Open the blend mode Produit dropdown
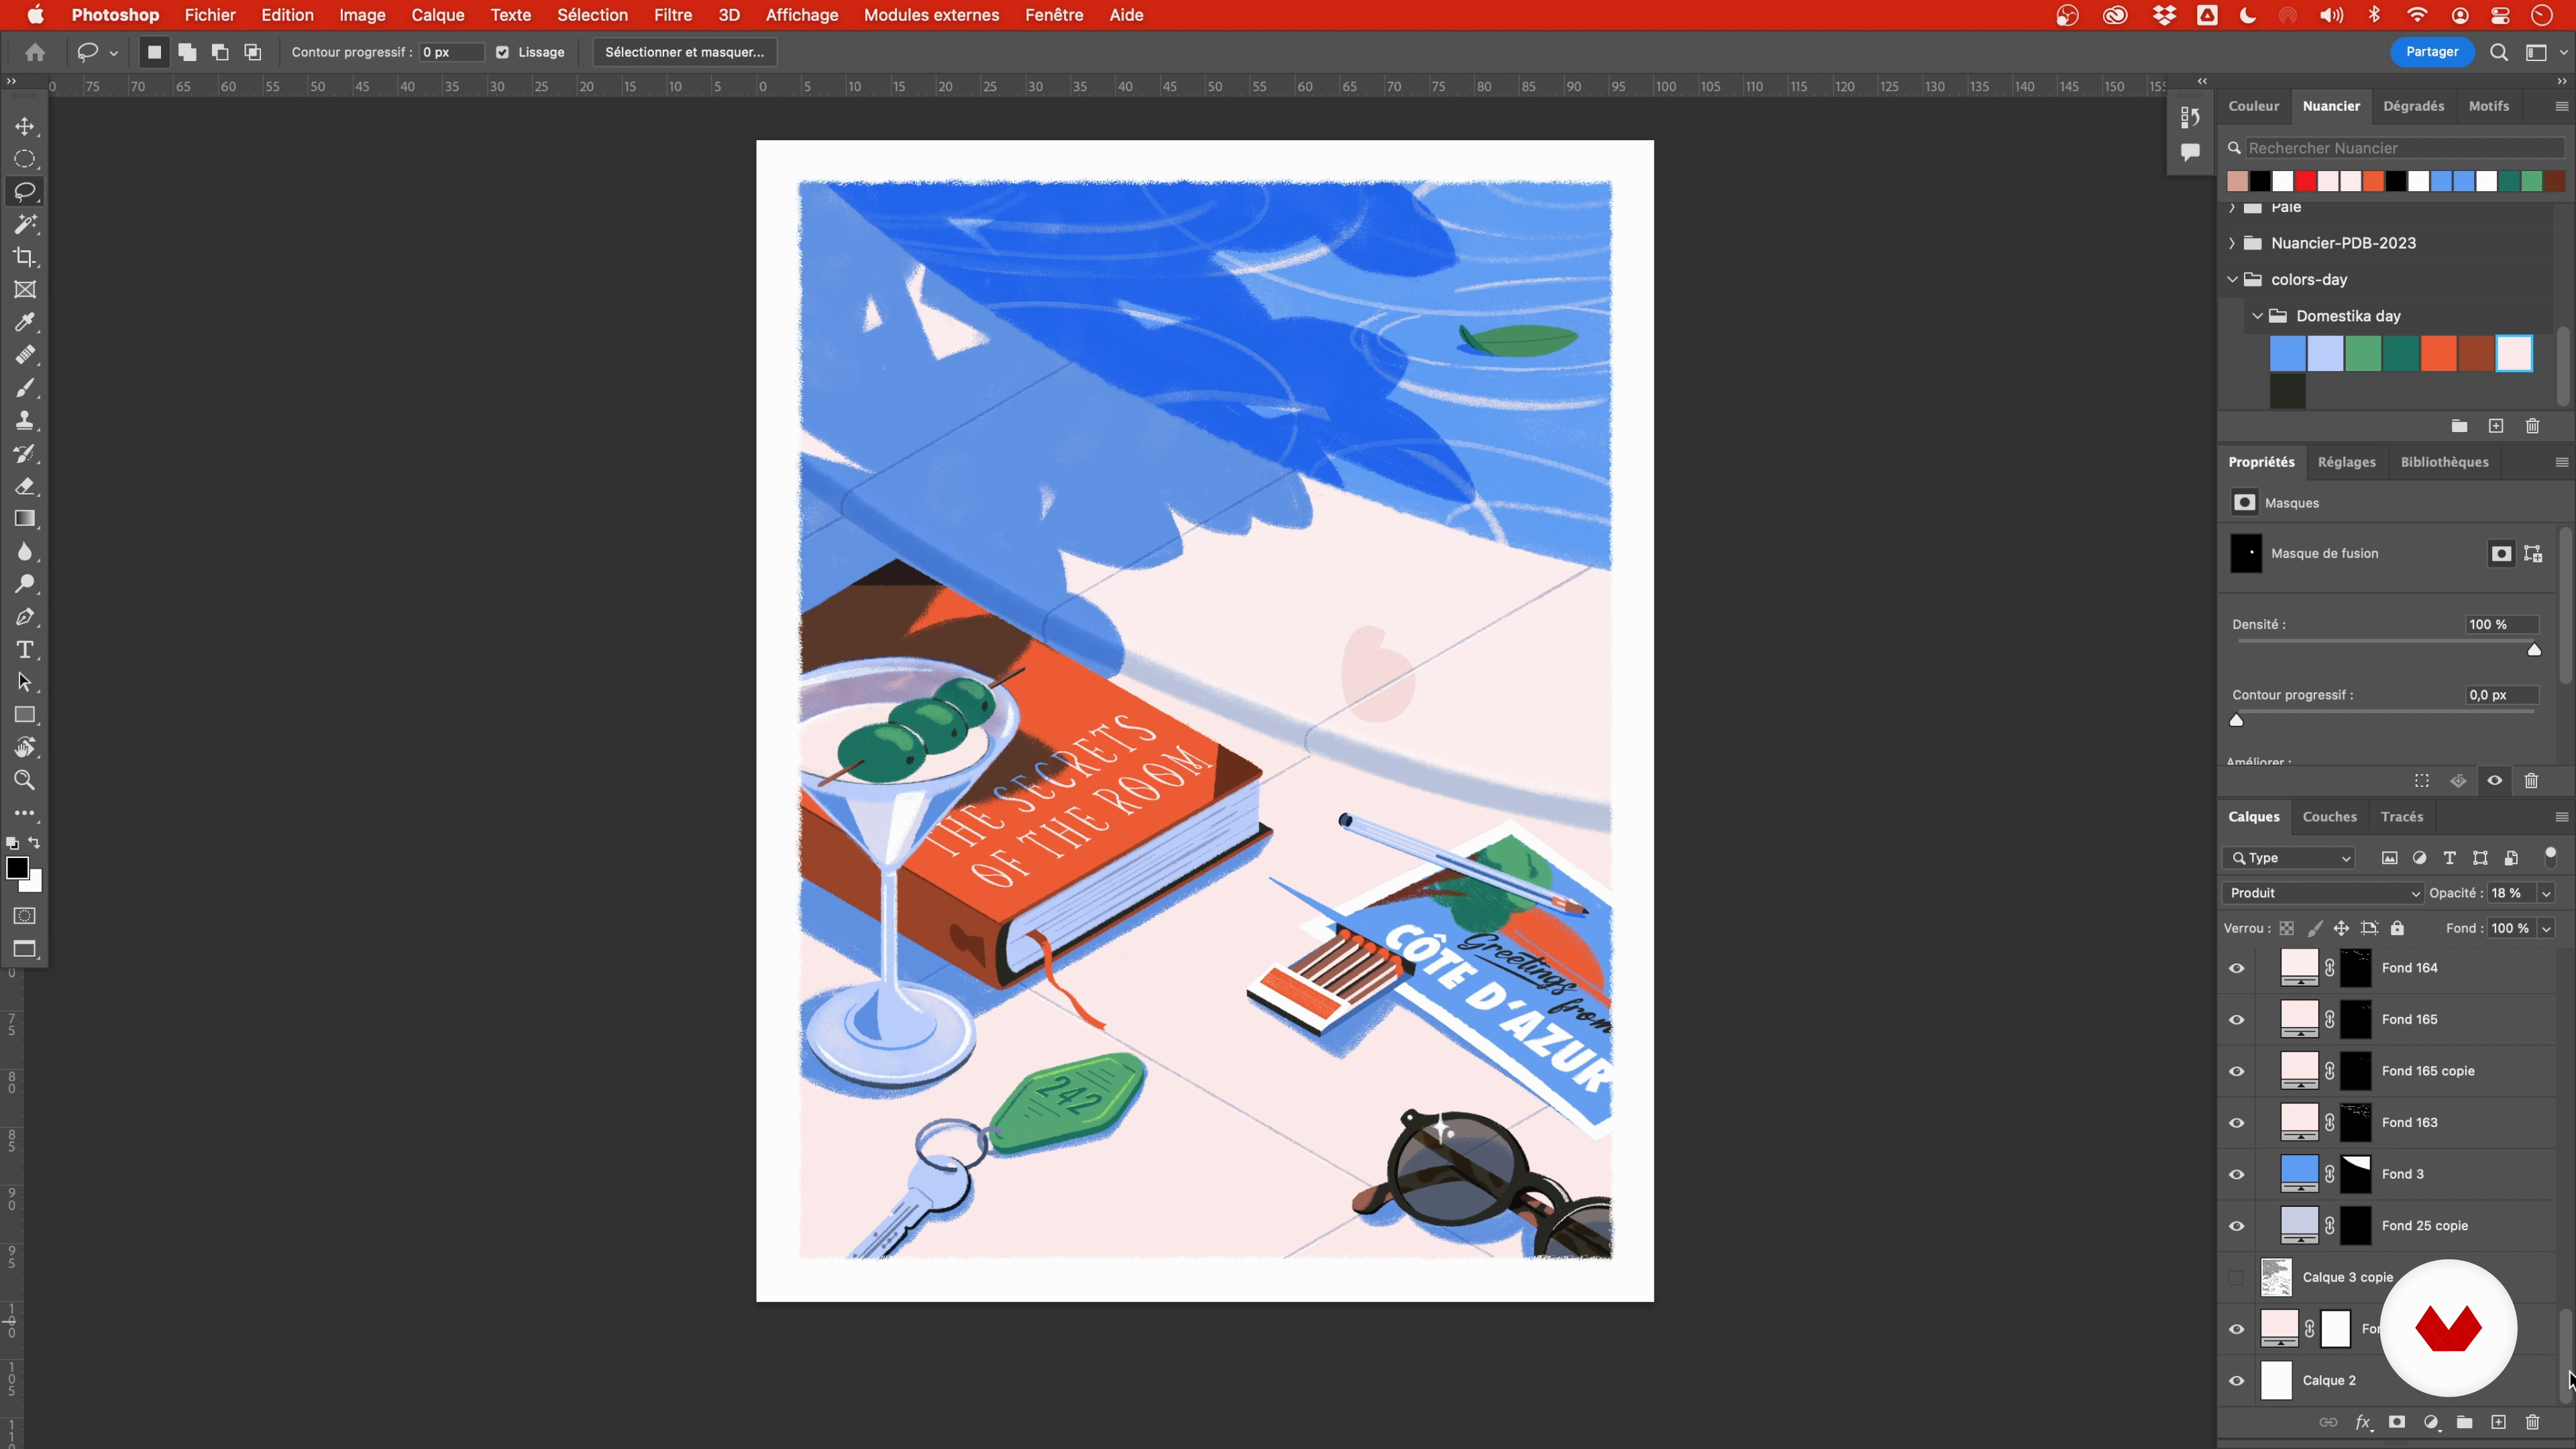This screenshot has width=2576, height=1449. click(2323, 893)
